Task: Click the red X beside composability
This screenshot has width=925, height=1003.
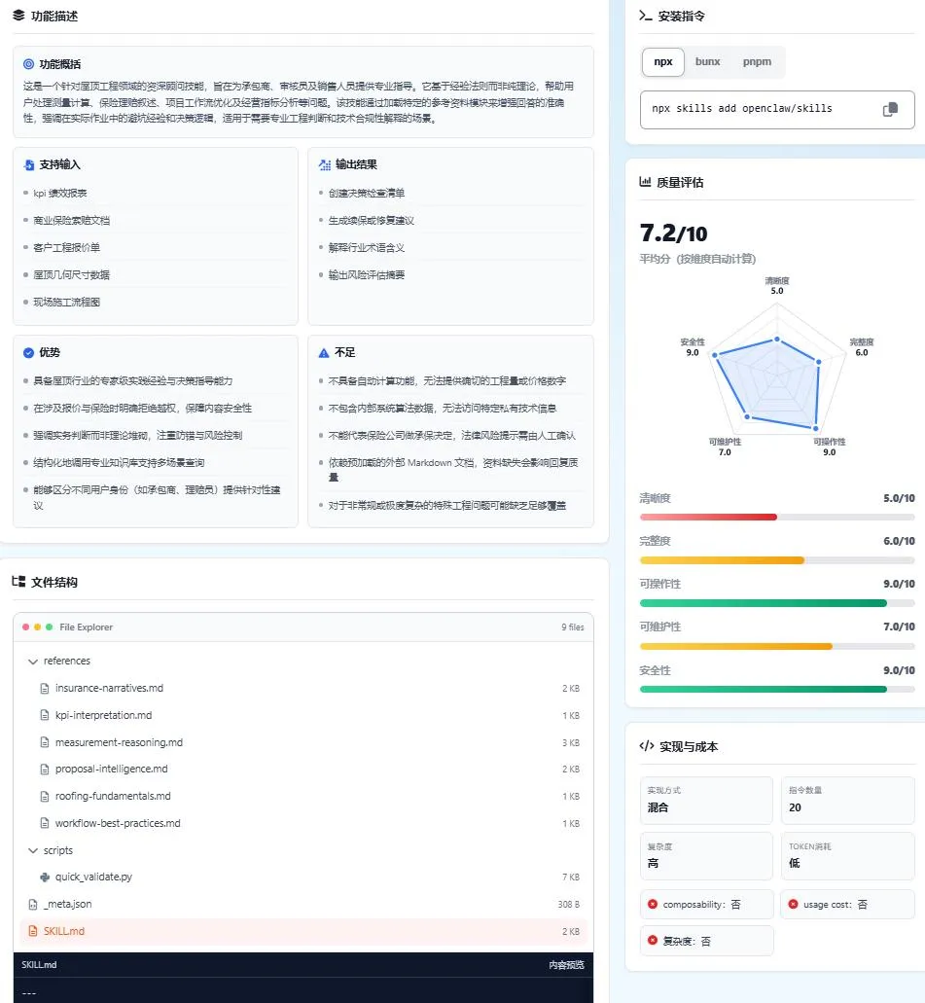Action: point(653,904)
